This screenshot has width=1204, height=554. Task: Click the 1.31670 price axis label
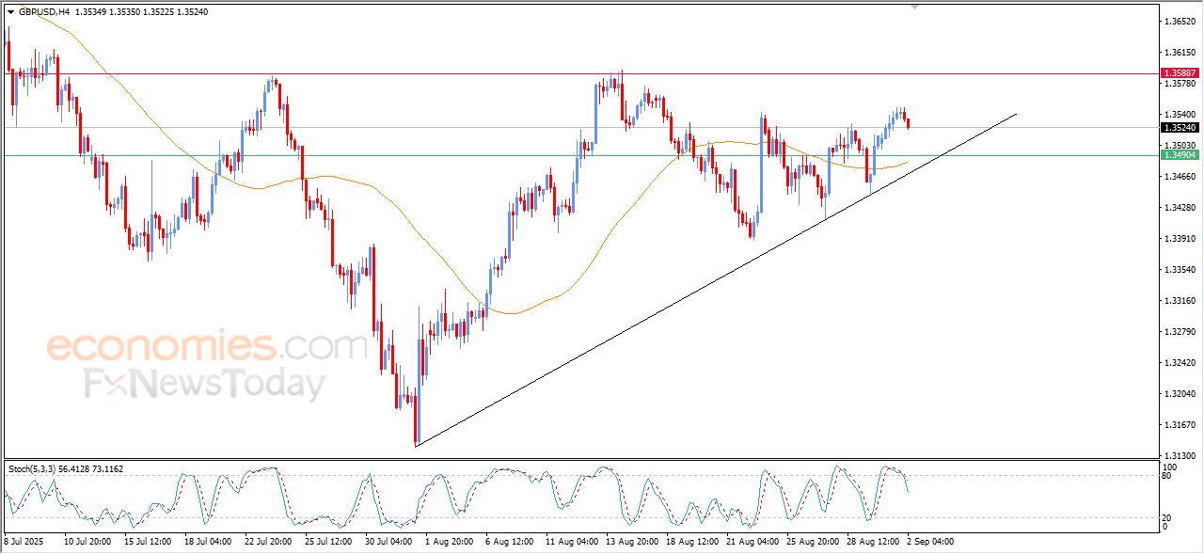point(1180,424)
